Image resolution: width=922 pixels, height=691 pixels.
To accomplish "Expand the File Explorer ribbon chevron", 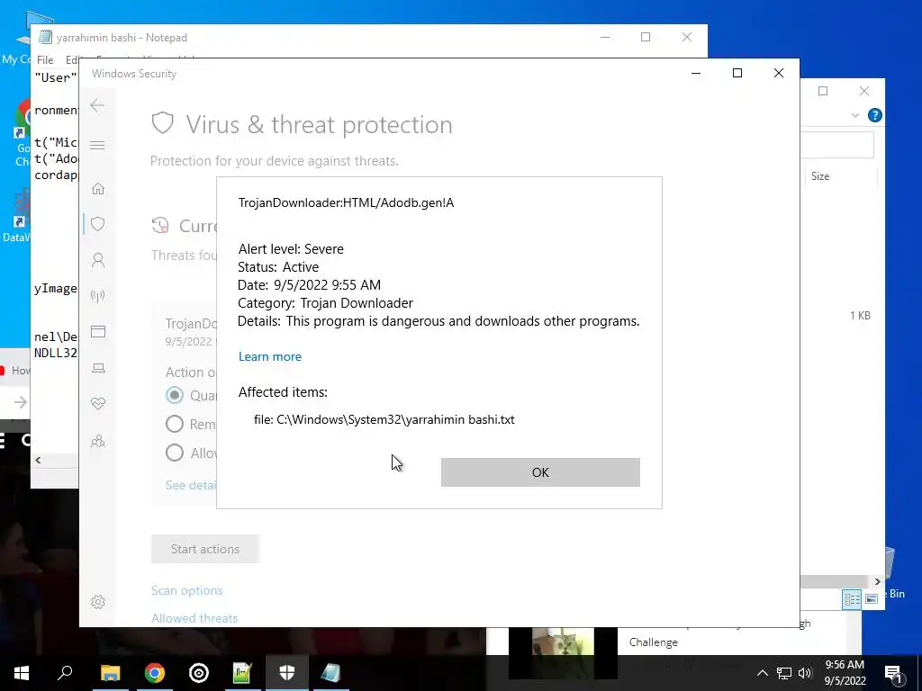I will click(x=855, y=115).
